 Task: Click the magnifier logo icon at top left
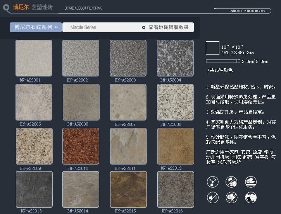6,8
